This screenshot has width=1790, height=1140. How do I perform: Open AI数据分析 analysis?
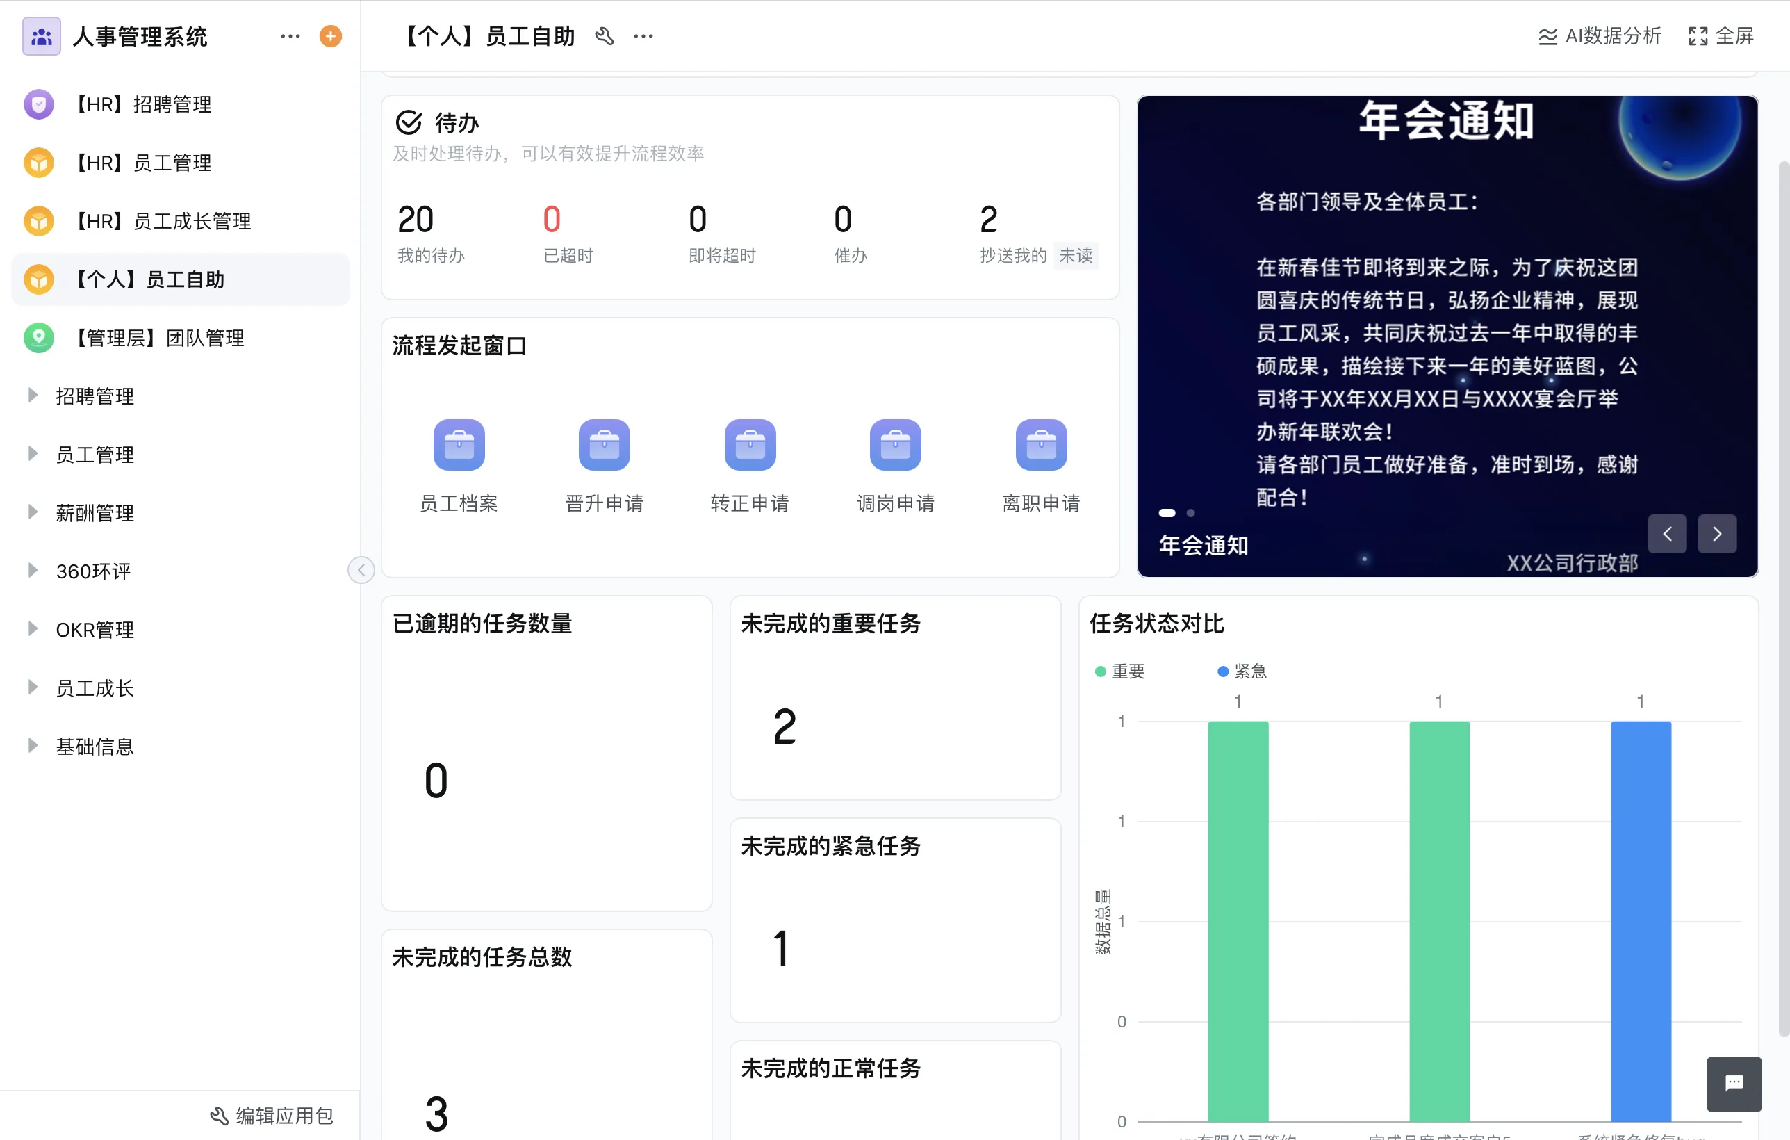pos(1598,35)
